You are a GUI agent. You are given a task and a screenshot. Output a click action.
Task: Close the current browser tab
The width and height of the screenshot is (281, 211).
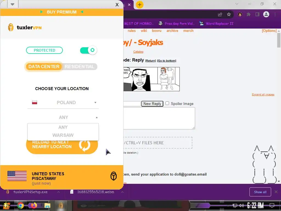(x=129, y=5)
